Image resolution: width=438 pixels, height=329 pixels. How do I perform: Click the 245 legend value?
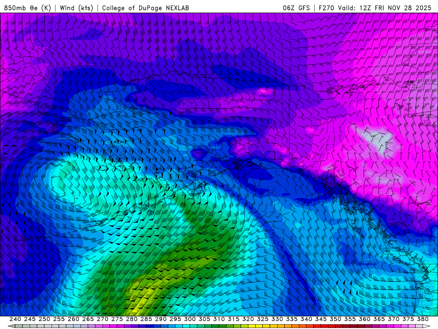pyautogui.click(x=30, y=319)
